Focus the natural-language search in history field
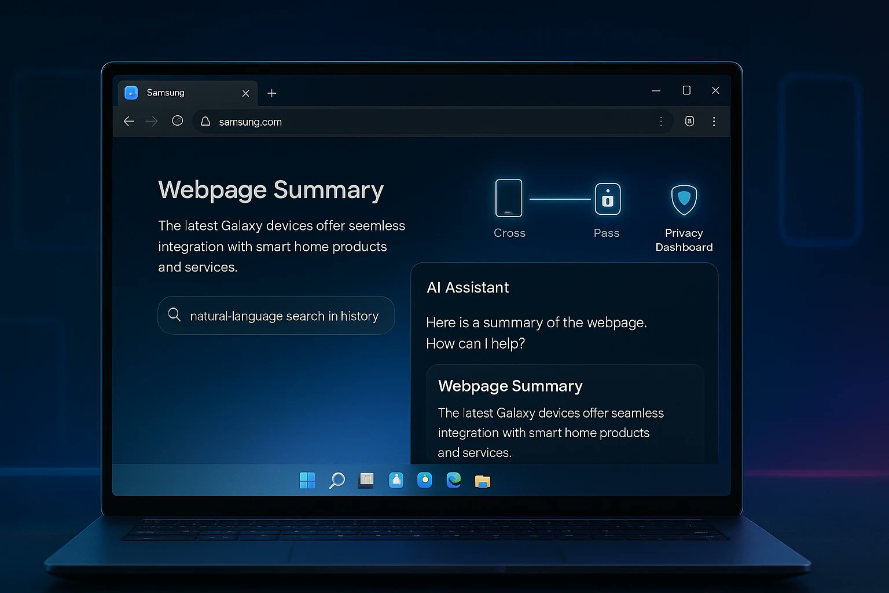Image resolution: width=889 pixels, height=593 pixels. (276, 316)
